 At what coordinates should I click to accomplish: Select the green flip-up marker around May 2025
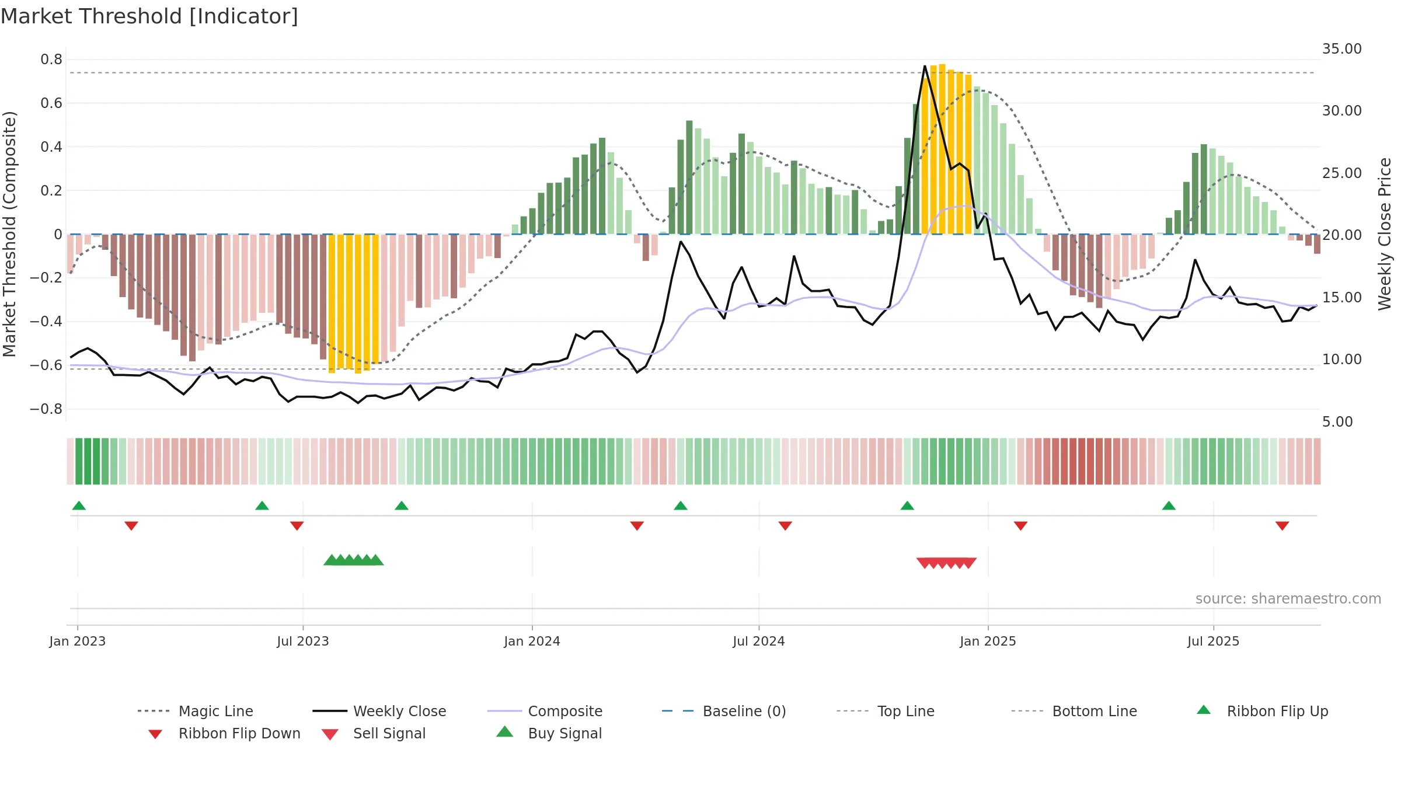click(1169, 505)
